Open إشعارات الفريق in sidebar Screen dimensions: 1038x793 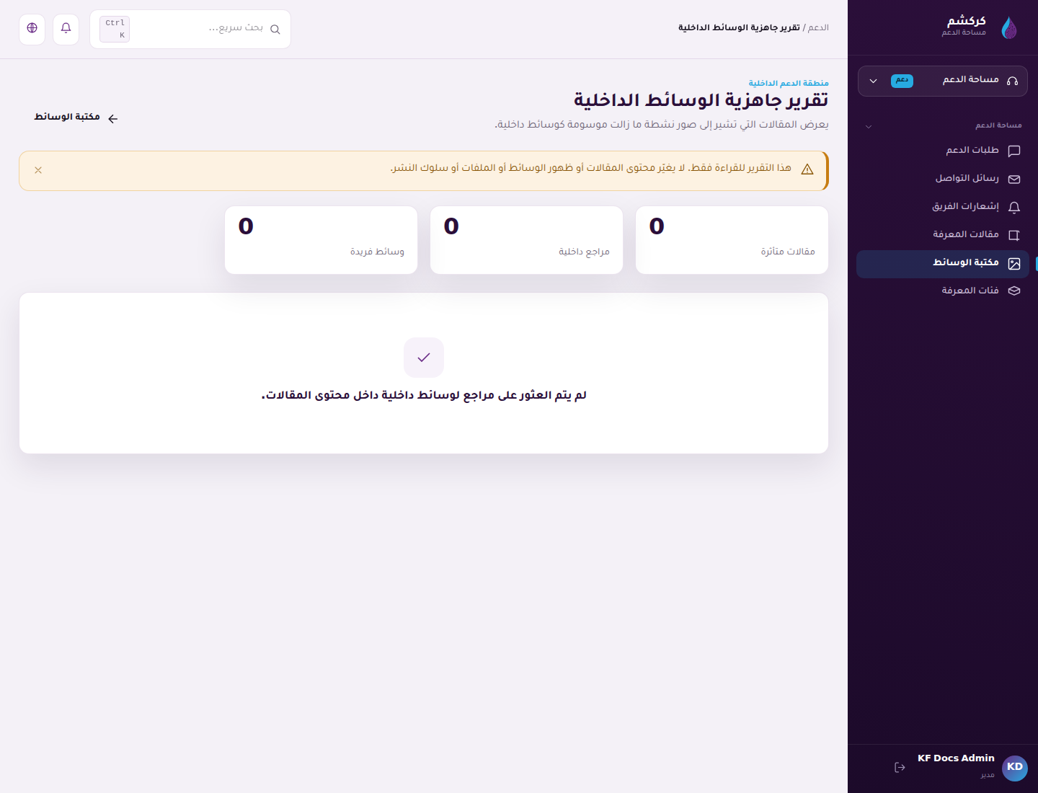[x=943, y=207]
